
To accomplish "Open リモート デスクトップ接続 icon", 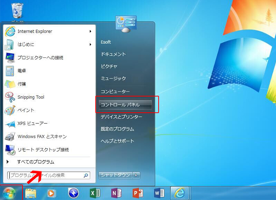I will coord(10,150).
